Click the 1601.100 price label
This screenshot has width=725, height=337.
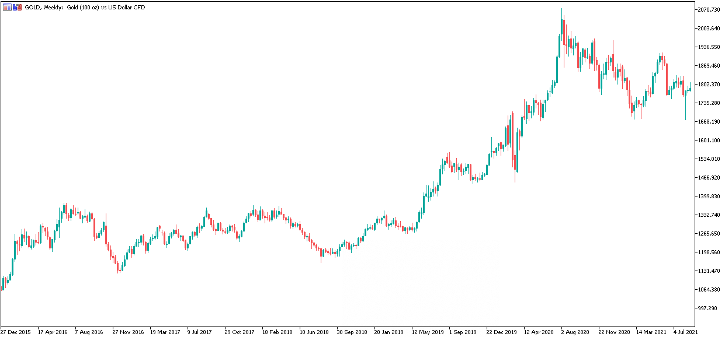(709, 141)
